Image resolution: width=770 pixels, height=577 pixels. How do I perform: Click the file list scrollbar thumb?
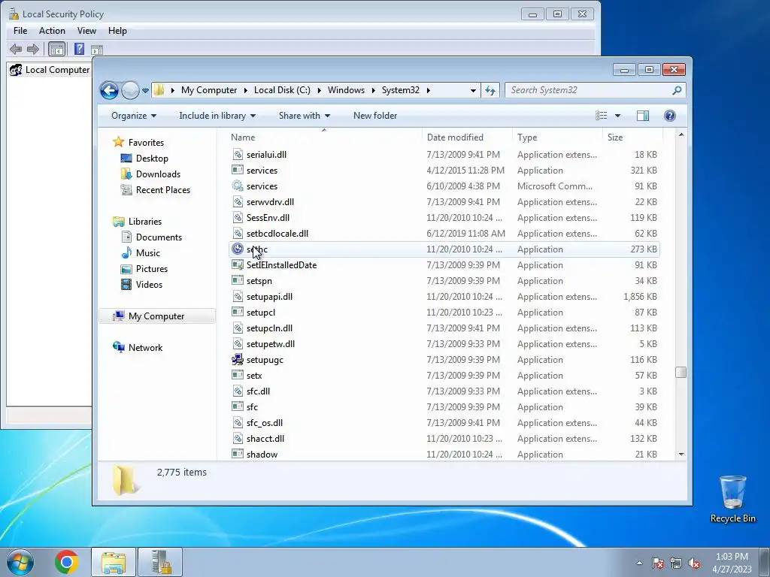click(681, 373)
